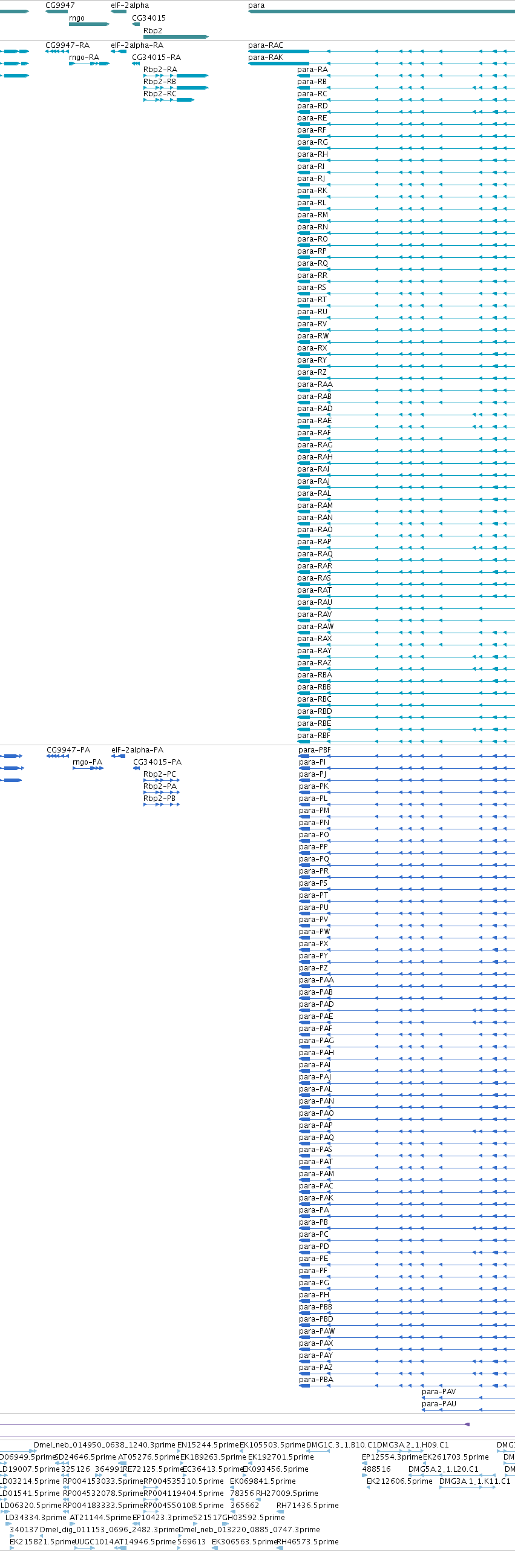Open transcript para-RAU
This screenshot has height=1551, width=515.
pyautogui.click(x=315, y=602)
